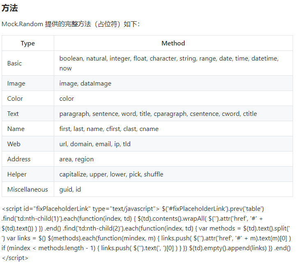
Task: Select the Basic type cell
Action: tap(28, 63)
